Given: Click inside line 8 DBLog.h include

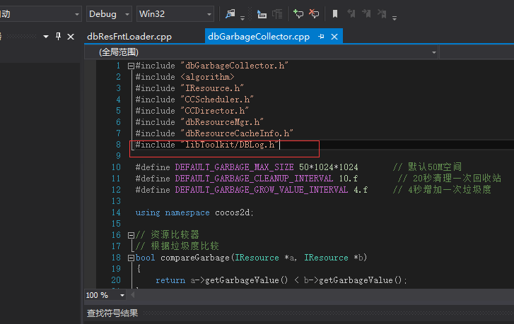Looking at the screenshot, I should tap(207, 145).
